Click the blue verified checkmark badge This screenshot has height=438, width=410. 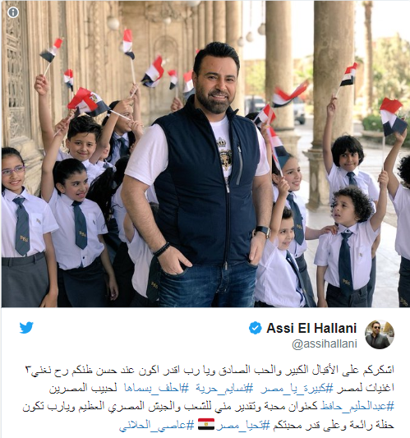tap(256, 328)
